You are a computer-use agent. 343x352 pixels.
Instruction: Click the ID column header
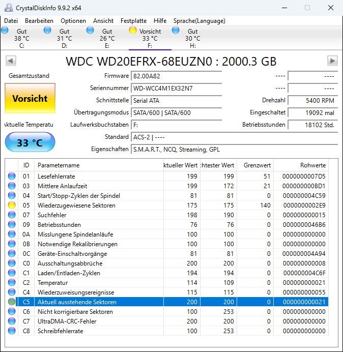point(26,165)
